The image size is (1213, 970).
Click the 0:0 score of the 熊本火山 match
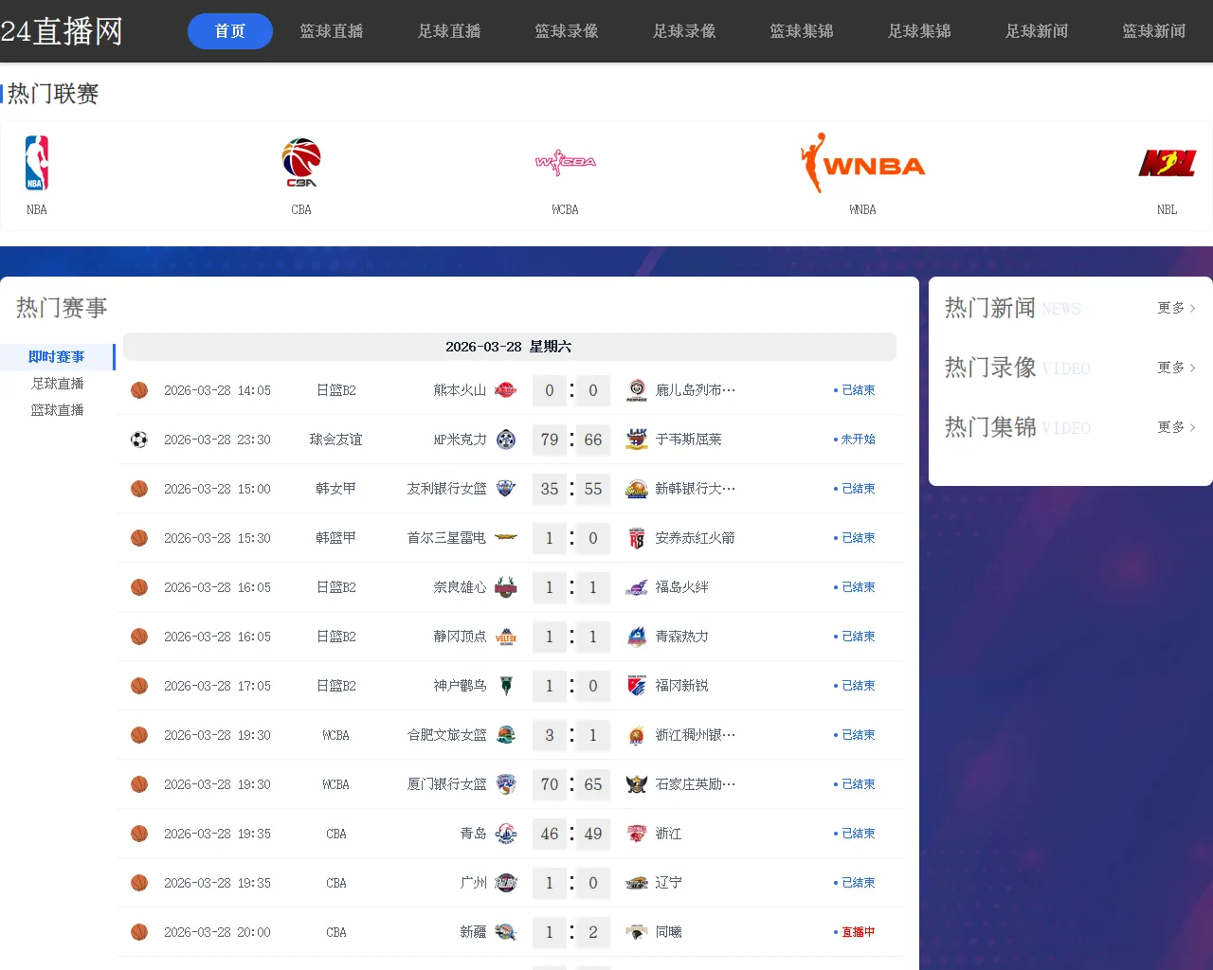[570, 389]
